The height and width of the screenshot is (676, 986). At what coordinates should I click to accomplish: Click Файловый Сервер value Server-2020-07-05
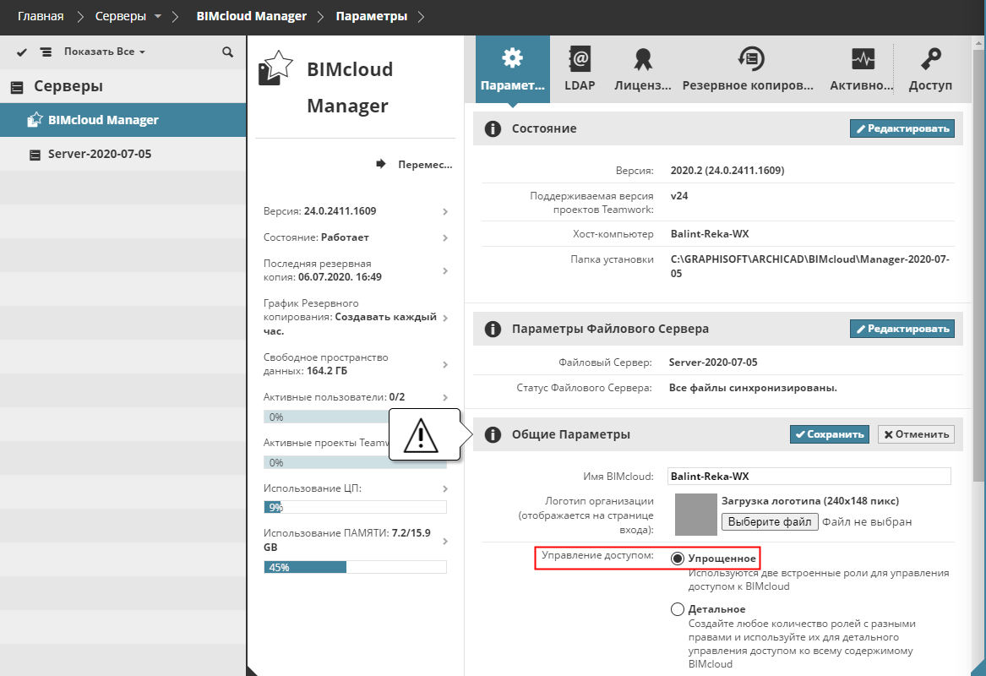pyautogui.click(x=713, y=363)
